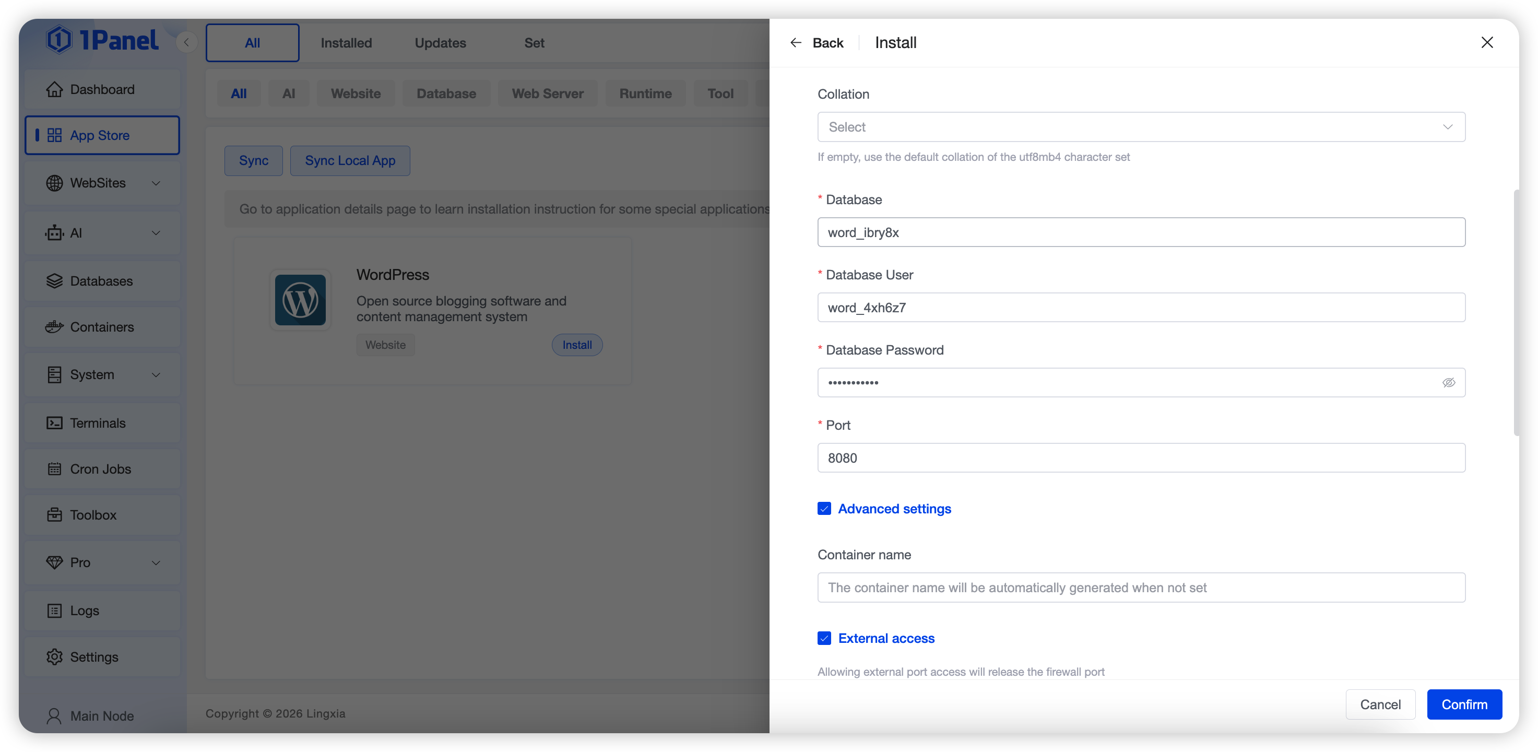1538x752 pixels.
Task: Click the Dashboard home icon
Action: (54, 90)
